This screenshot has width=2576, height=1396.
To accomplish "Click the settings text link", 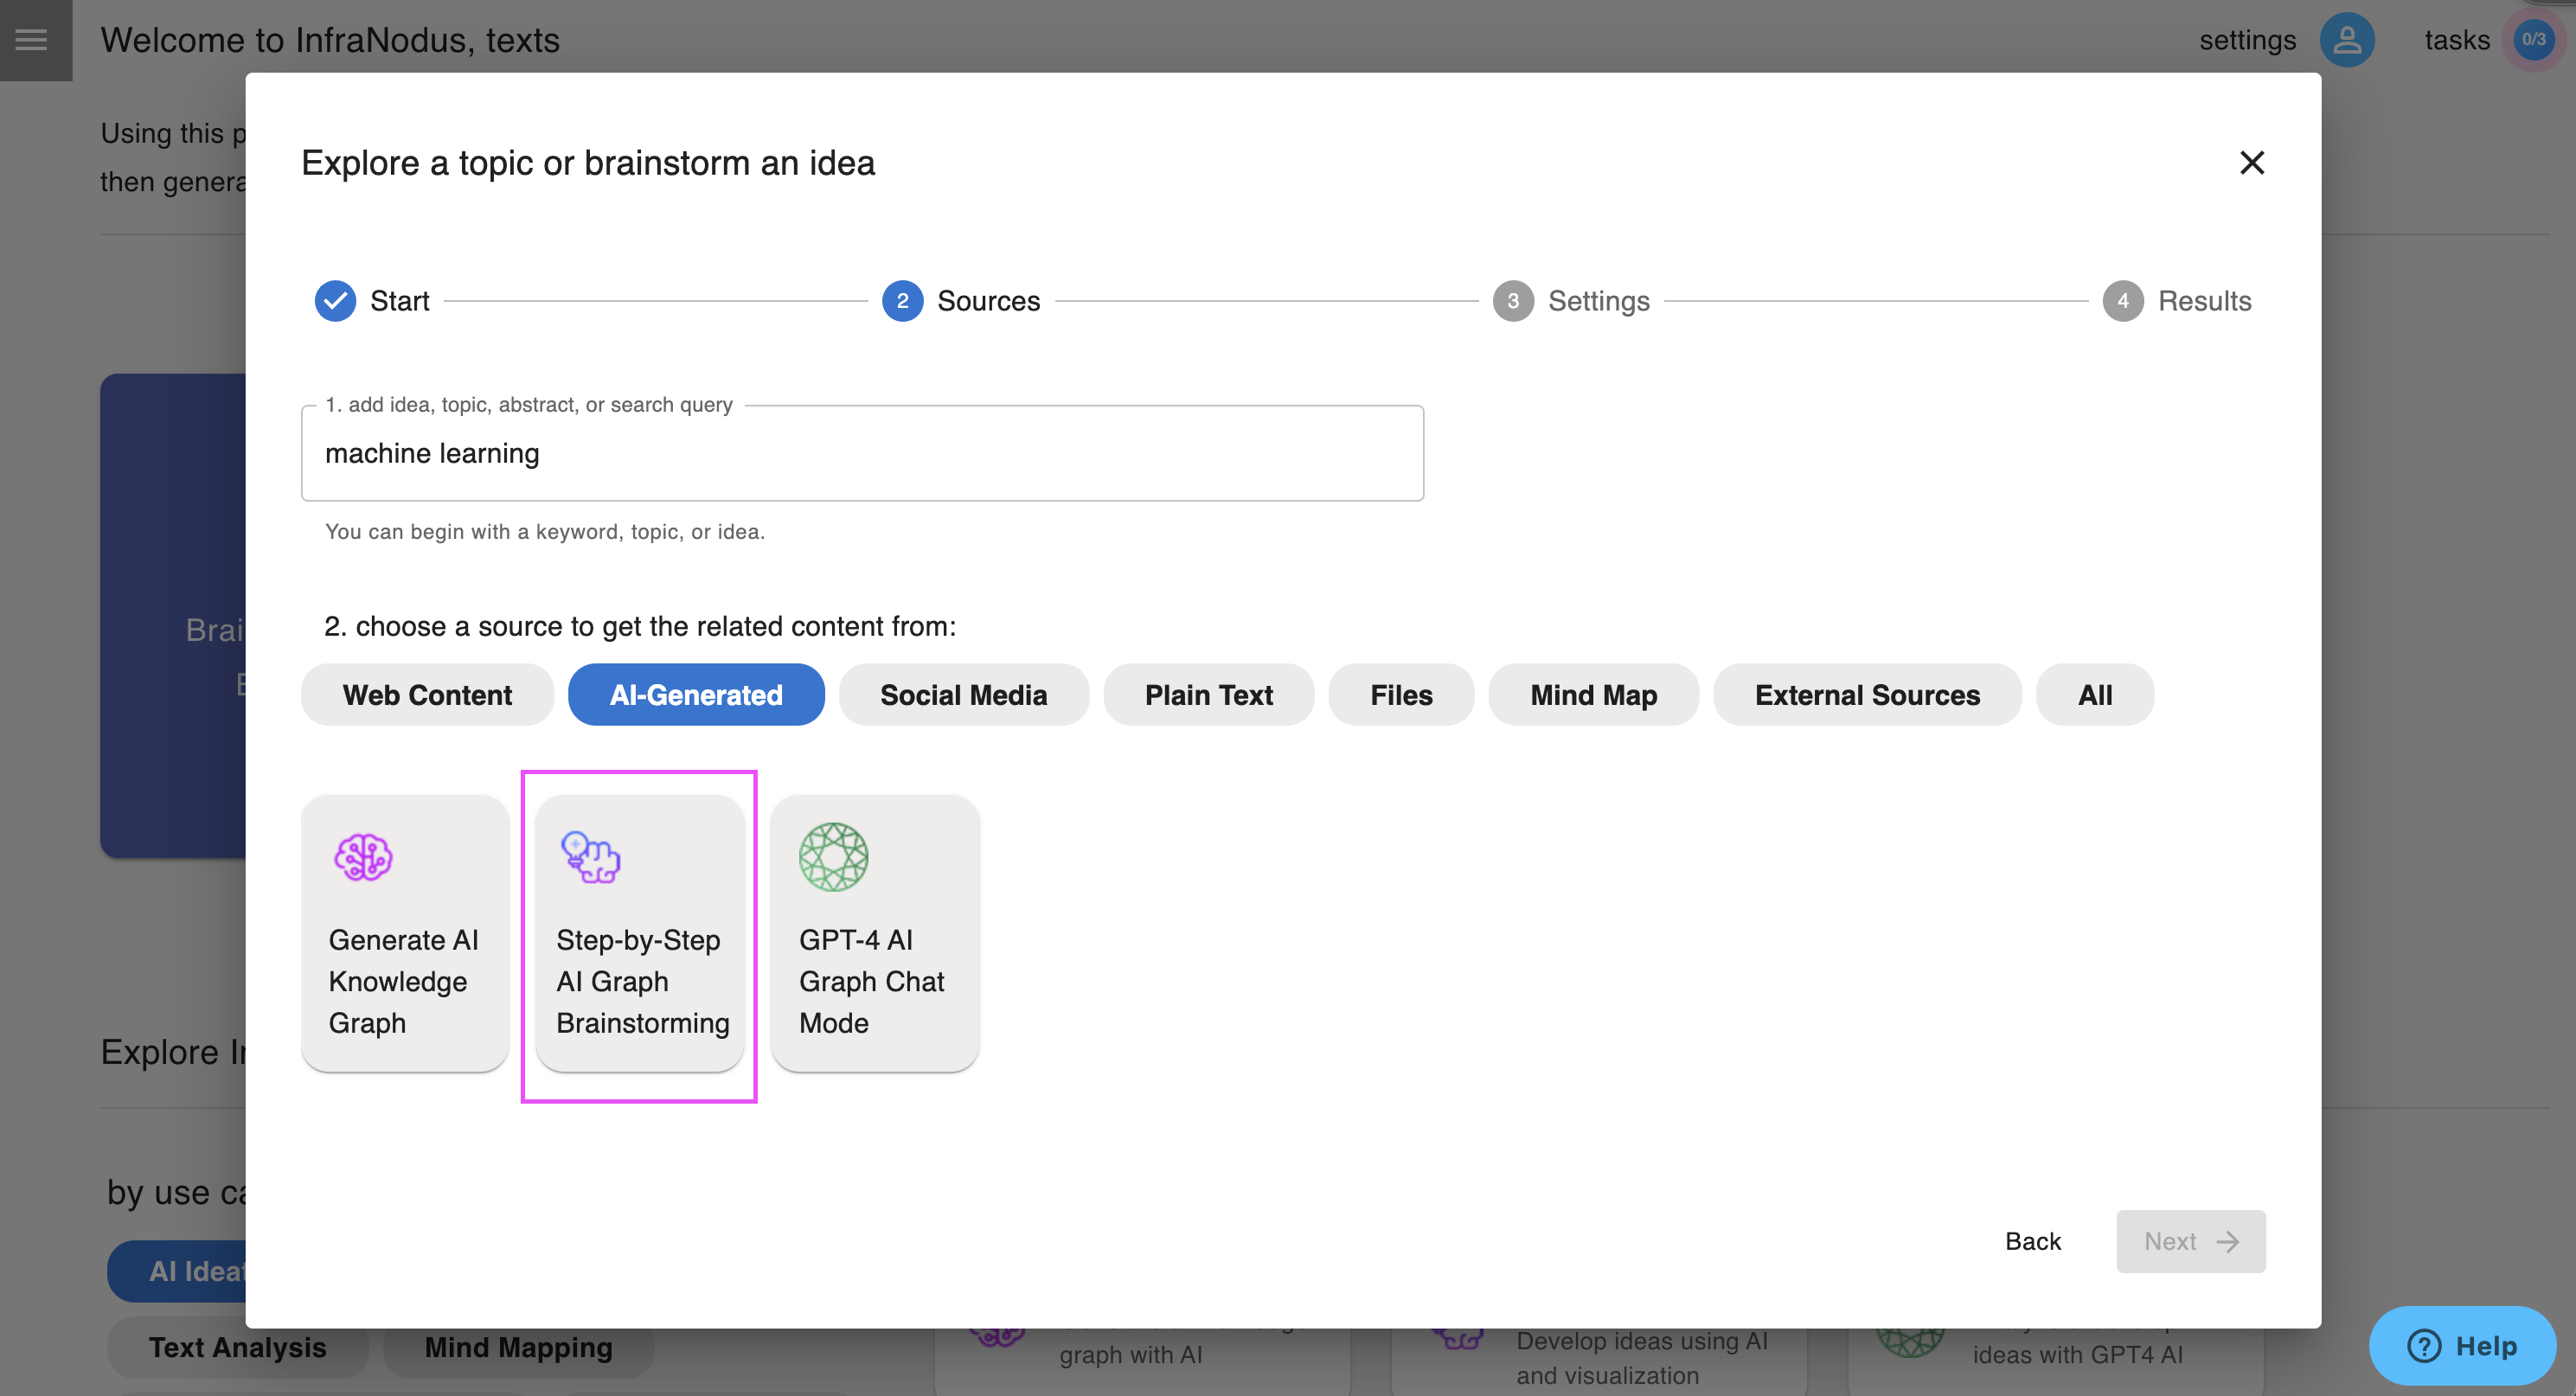I will click(x=2246, y=40).
